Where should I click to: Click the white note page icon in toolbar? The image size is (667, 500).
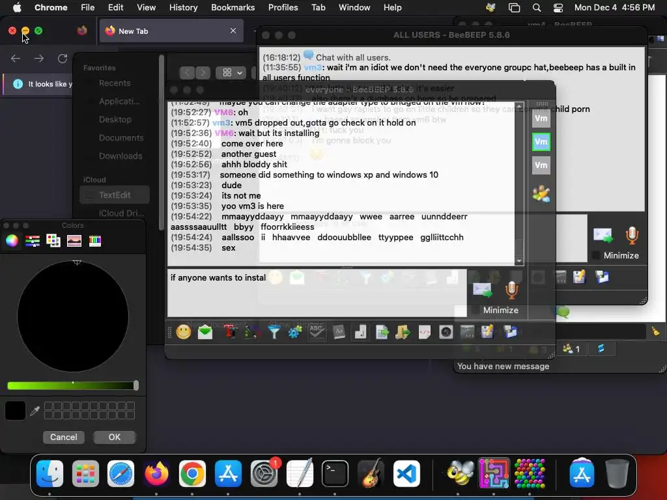click(x=360, y=331)
